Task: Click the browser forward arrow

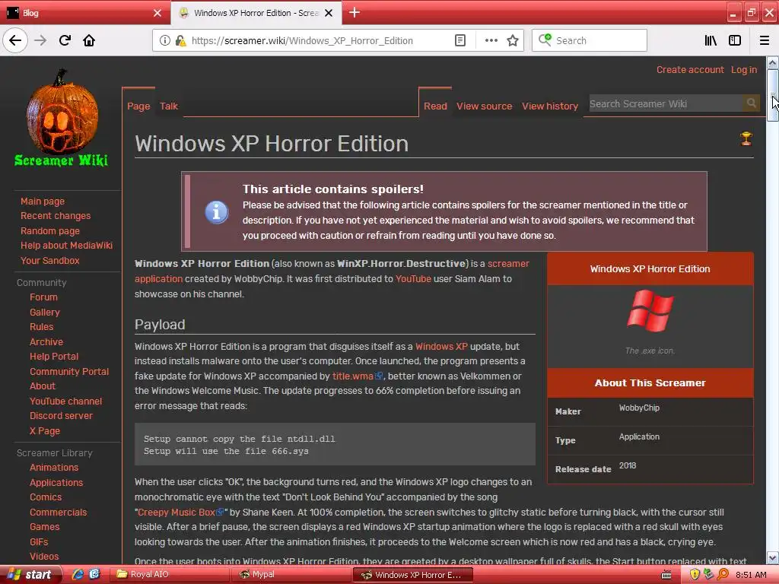Action: tap(40, 40)
